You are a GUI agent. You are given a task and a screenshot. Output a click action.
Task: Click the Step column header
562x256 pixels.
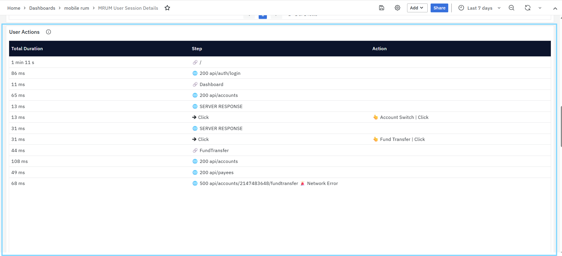[x=197, y=49]
